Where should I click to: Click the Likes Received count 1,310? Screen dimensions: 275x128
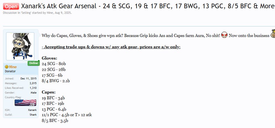[33, 88]
